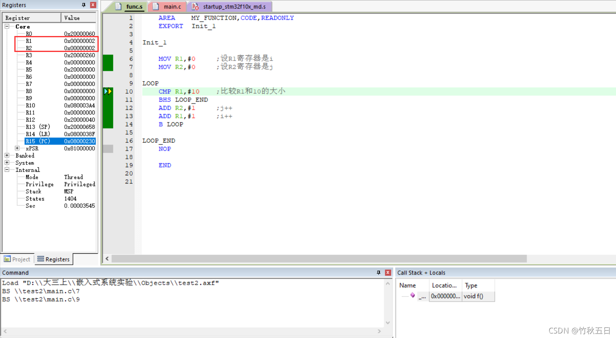616x338 pixels.
Task: Expand the System register group
Action: point(7,162)
